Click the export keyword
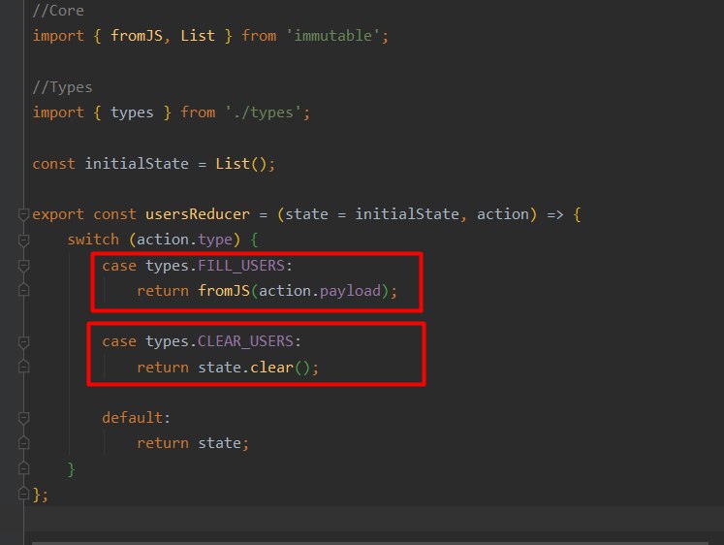This screenshot has height=545, width=724. 58,214
